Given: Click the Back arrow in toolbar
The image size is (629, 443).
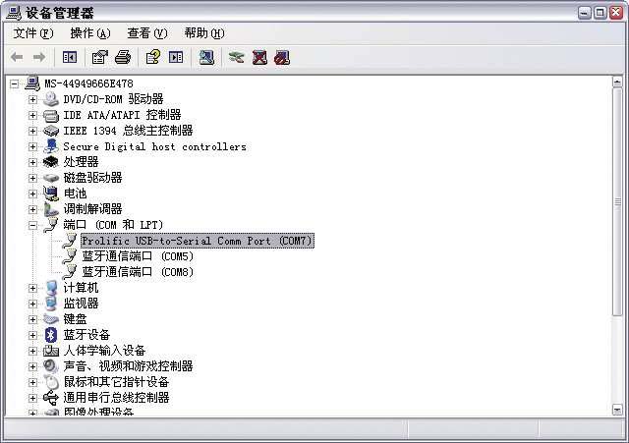Looking at the screenshot, I should pyautogui.click(x=17, y=57).
